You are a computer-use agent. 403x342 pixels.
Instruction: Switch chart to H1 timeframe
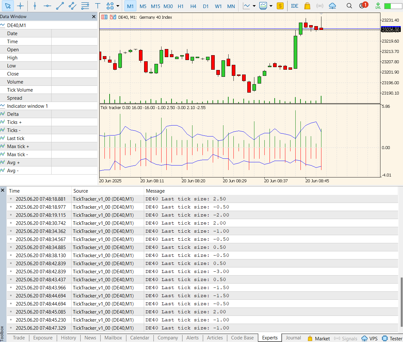(181, 6)
